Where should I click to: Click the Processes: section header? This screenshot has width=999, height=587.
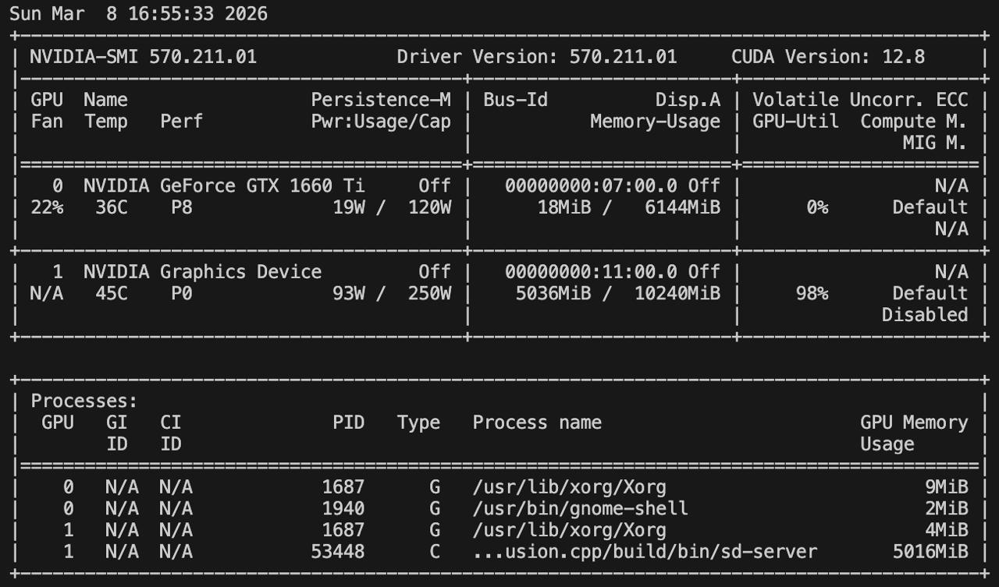click(84, 401)
